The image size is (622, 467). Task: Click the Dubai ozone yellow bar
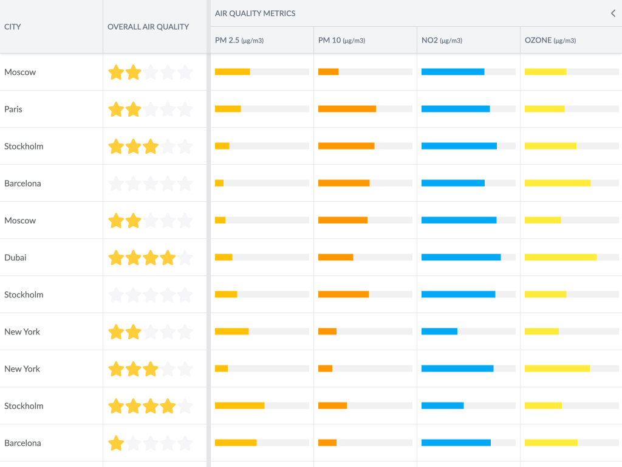tap(561, 257)
